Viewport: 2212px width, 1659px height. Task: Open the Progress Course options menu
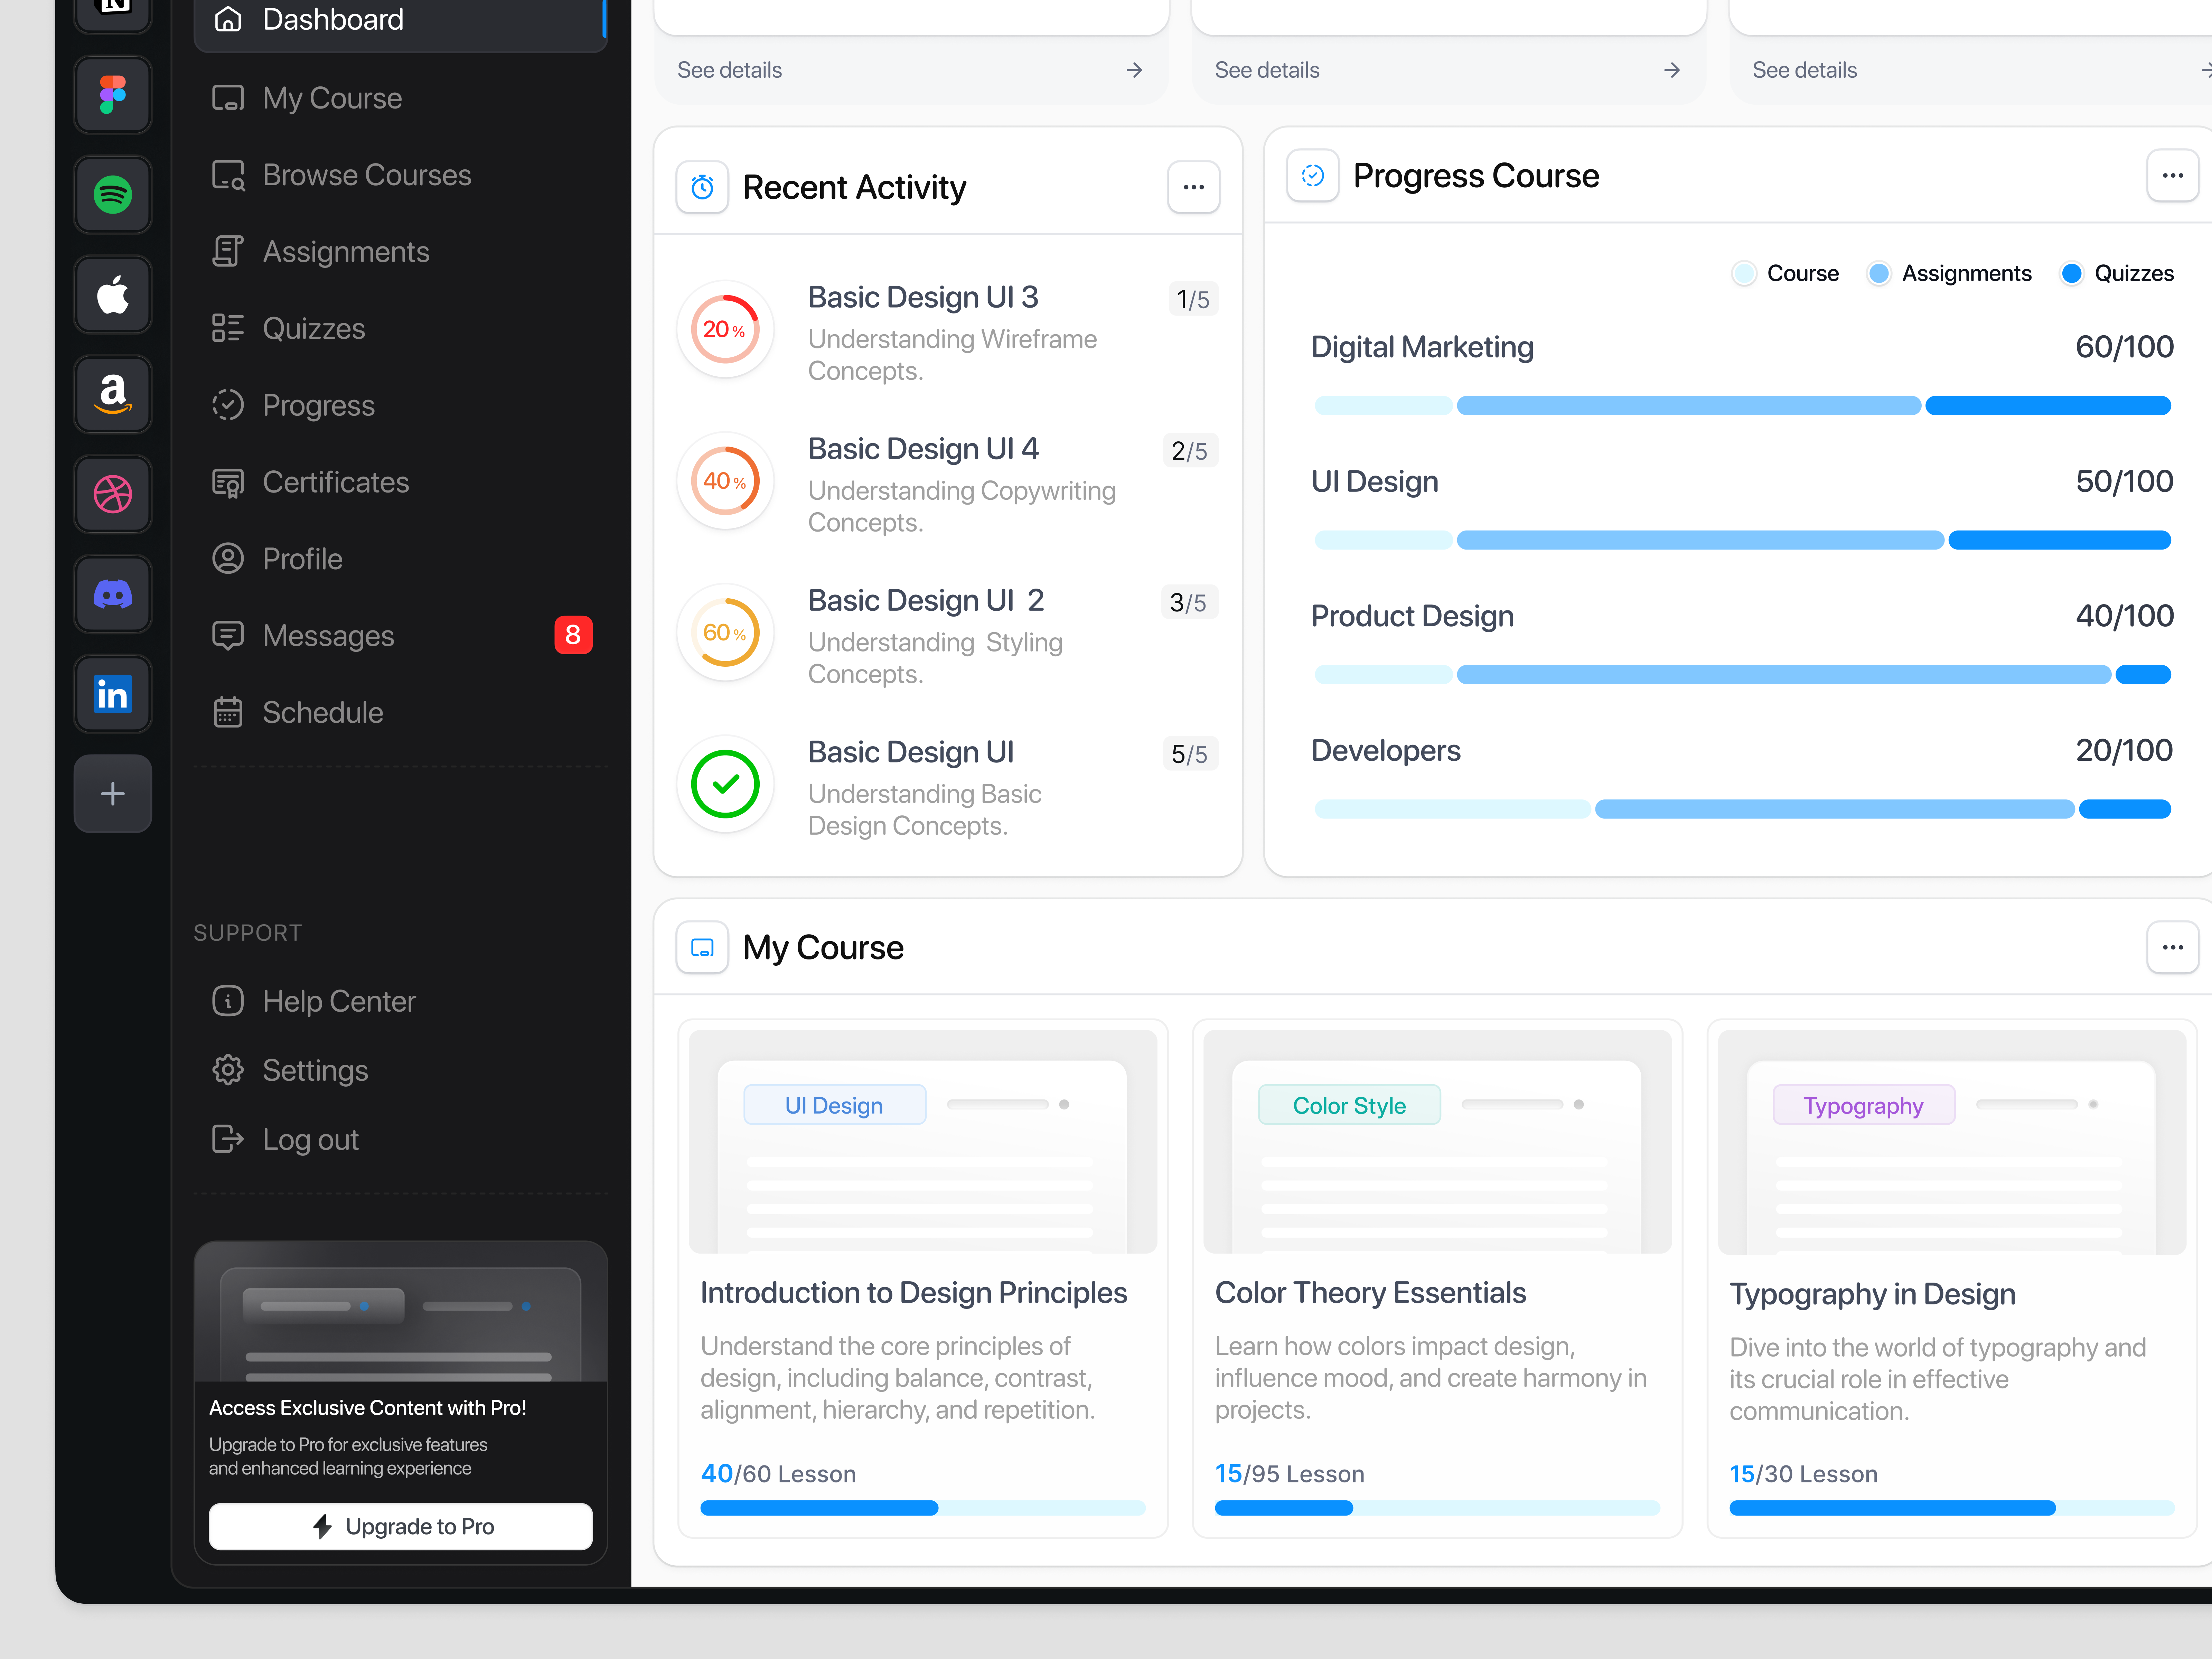(x=2172, y=175)
